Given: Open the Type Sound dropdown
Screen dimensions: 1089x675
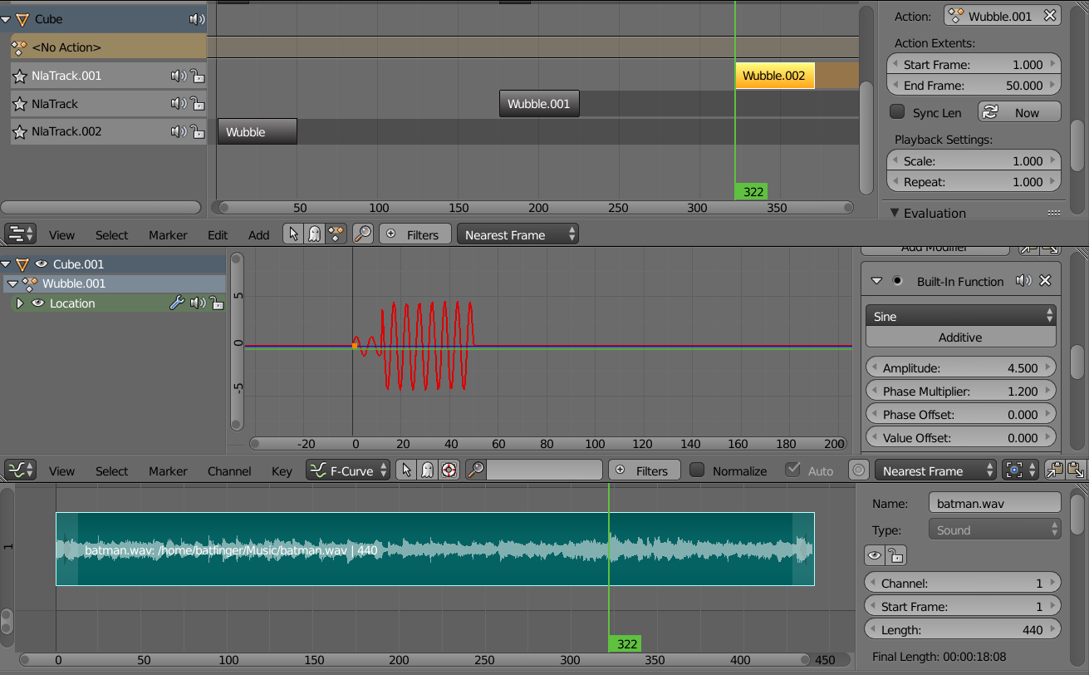Looking at the screenshot, I should 994,530.
